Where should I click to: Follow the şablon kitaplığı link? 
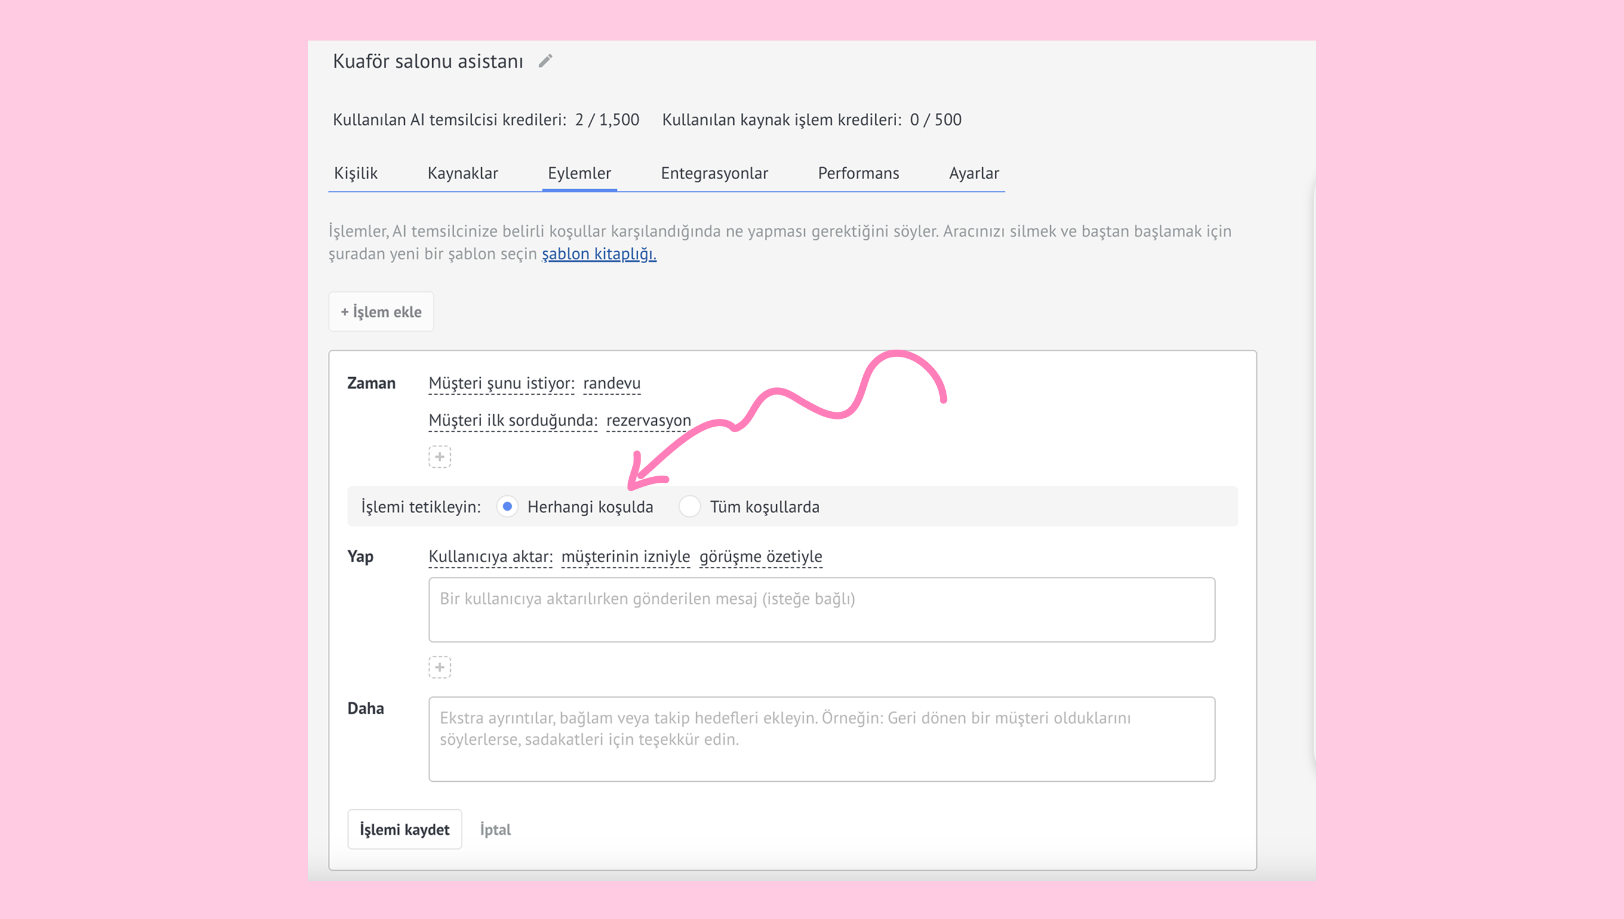(599, 254)
